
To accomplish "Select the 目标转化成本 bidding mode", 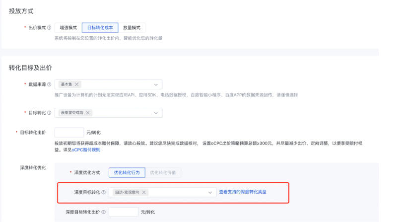I will [100, 27].
